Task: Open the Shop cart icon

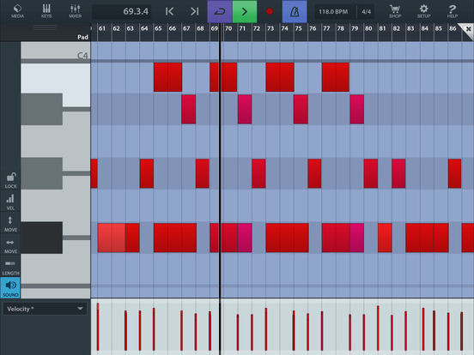Action: point(395,11)
